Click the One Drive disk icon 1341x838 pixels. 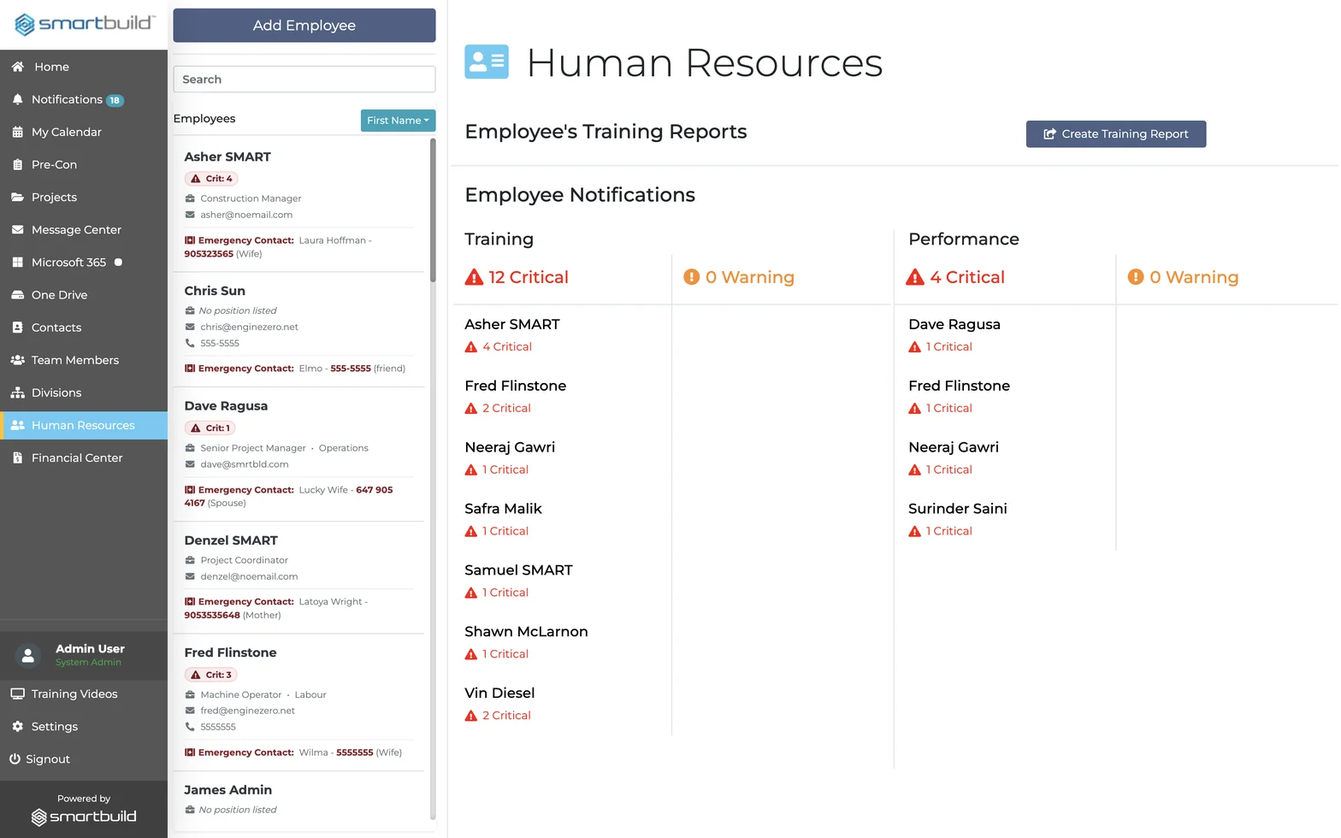coord(17,294)
